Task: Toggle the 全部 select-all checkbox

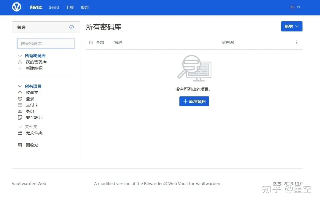Action: tap(91, 42)
